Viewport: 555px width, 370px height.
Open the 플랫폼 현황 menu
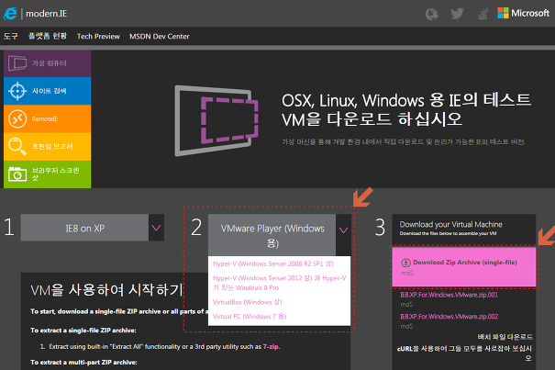(48, 36)
